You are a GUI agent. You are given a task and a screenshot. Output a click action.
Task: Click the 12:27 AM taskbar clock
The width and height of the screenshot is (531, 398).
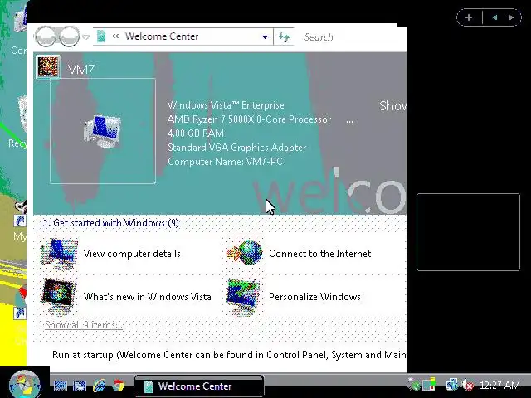click(499, 385)
